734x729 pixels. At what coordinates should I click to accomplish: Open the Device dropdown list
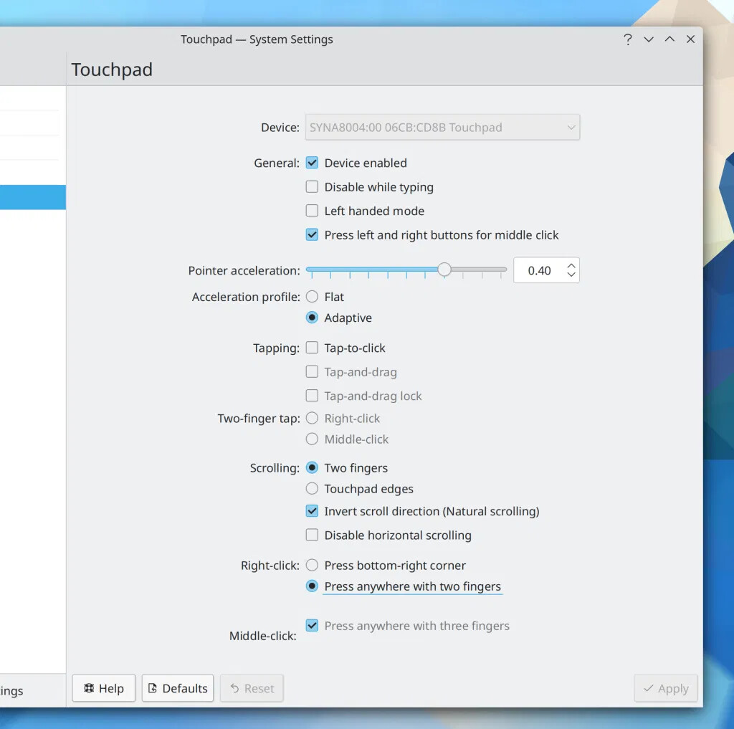click(x=442, y=128)
